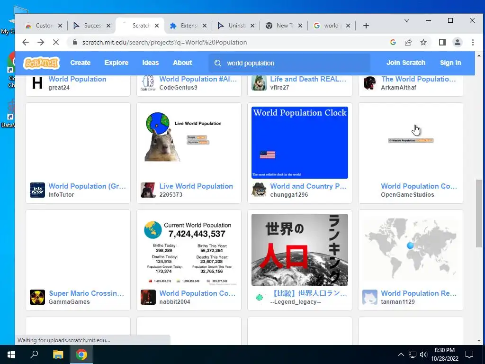Open the Explore page
The image size is (485, 364).
[x=117, y=63]
